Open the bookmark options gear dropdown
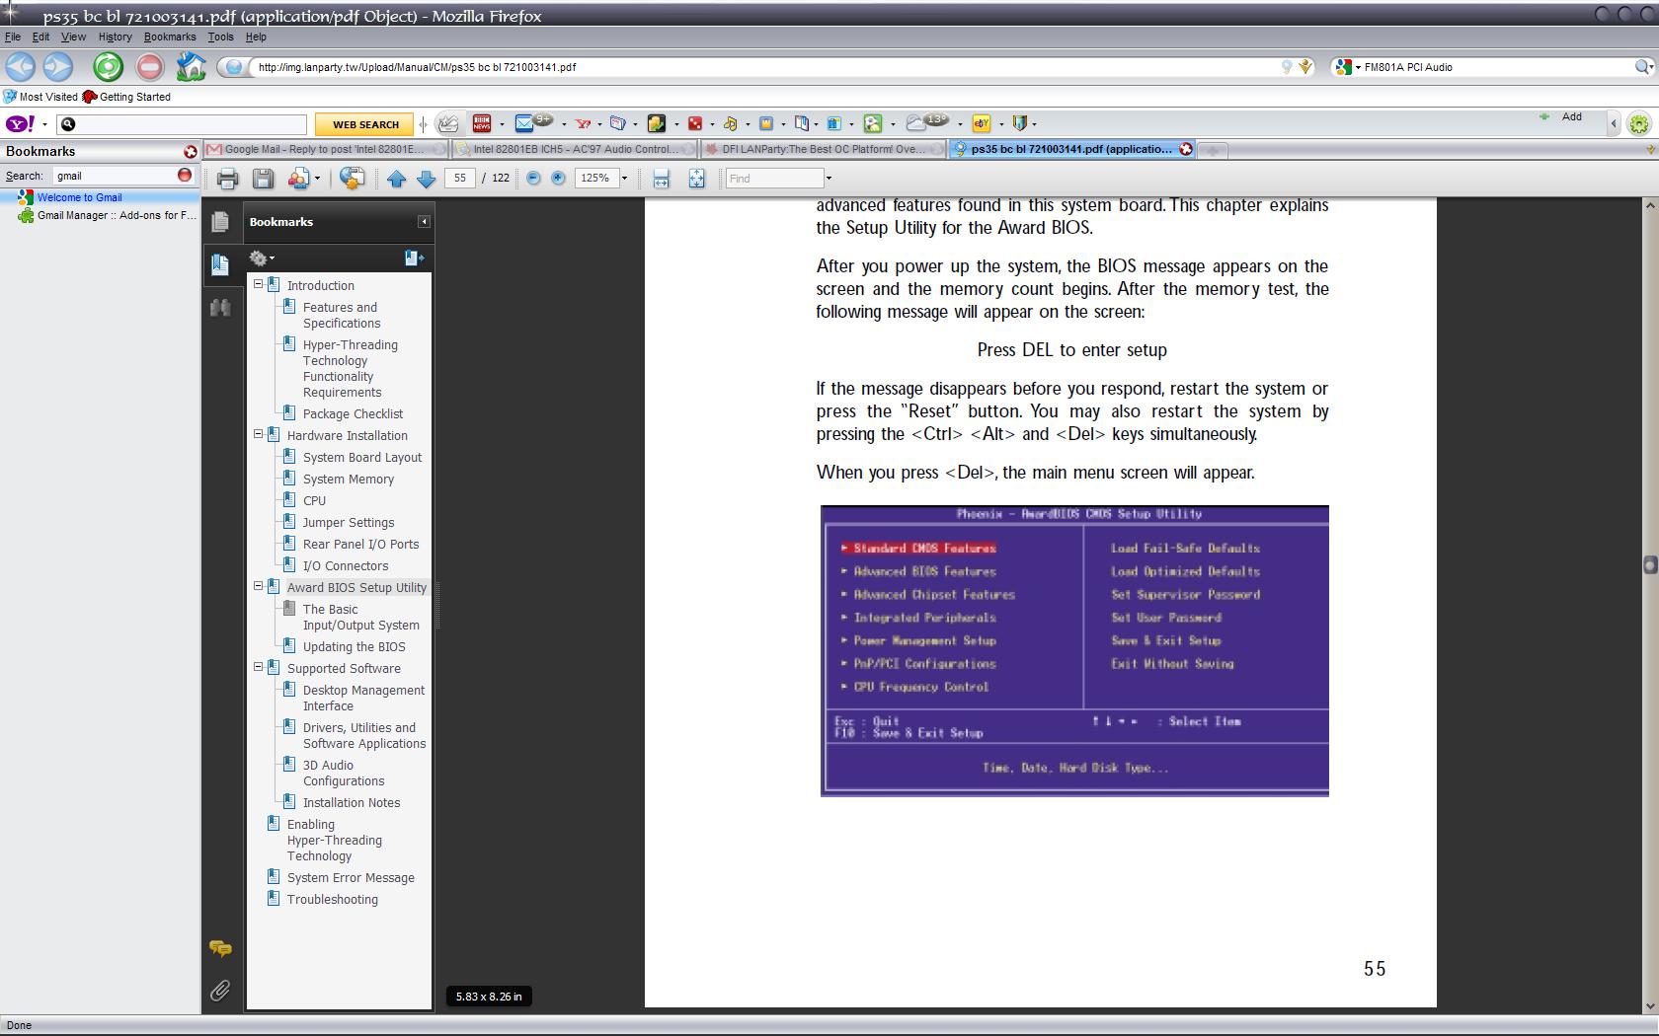 pyautogui.click(x=262, y=259)
